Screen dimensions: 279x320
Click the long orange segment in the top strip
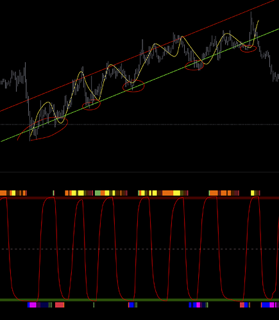(x=167, y=193)
